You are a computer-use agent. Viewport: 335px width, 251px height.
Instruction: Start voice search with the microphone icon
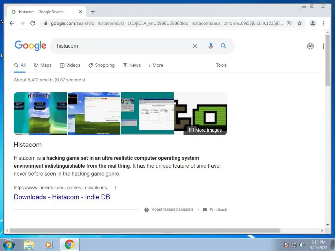click(210, 46)
